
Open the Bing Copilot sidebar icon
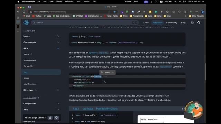(203, 12)
